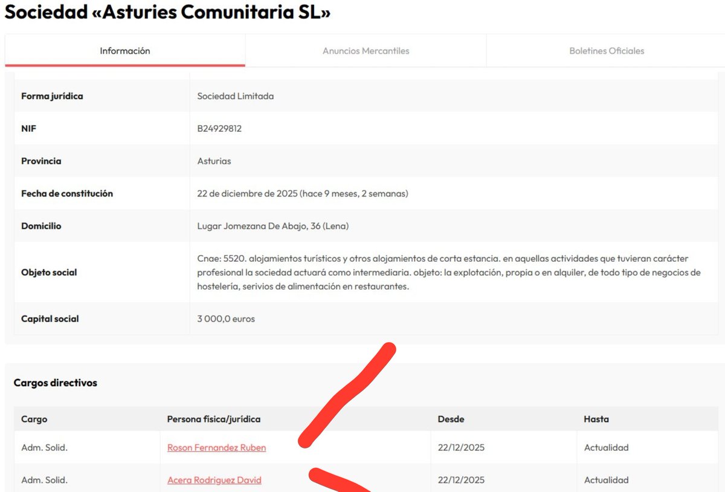Click the Lugar Jomezana De Abajo address
725x492 pixels.
click(x=273, y=226)
